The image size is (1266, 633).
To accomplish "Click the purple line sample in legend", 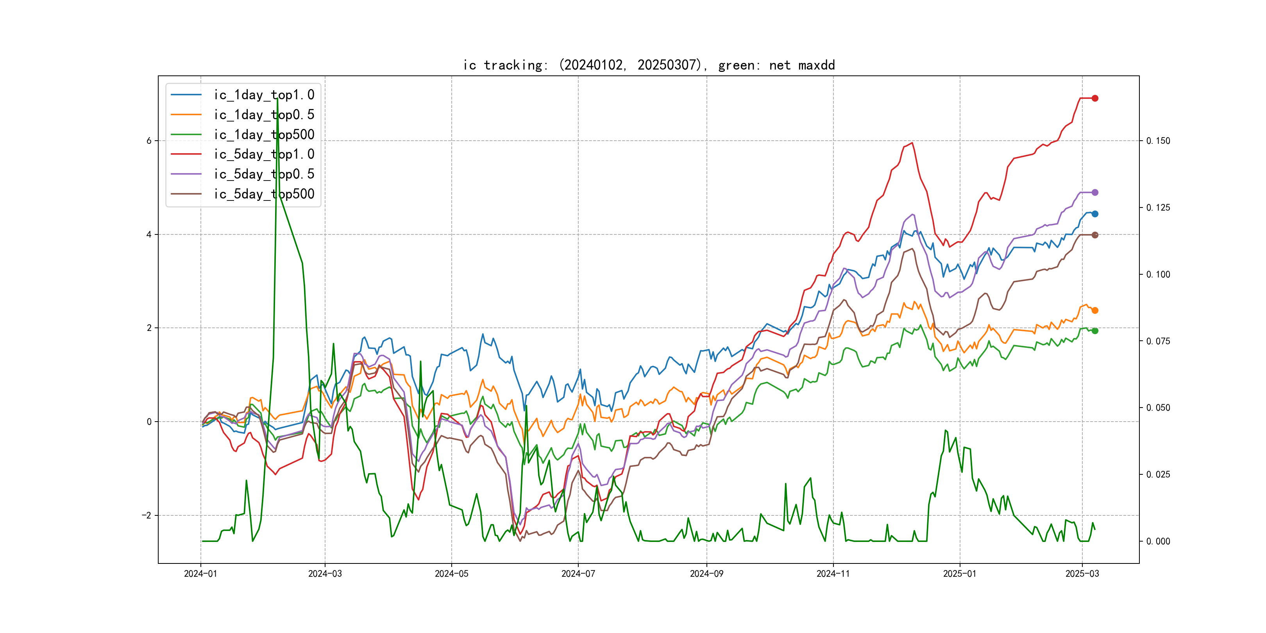I will tap(186, 174).
